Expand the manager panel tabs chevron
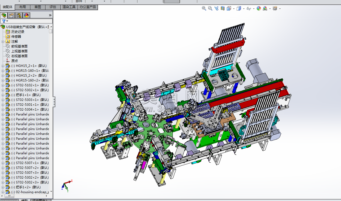Screen dimensions: 341x201 pyautogui.click(x=50, y=15)
